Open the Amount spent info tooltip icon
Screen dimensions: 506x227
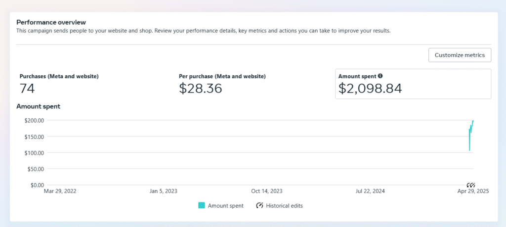[380, 76]
